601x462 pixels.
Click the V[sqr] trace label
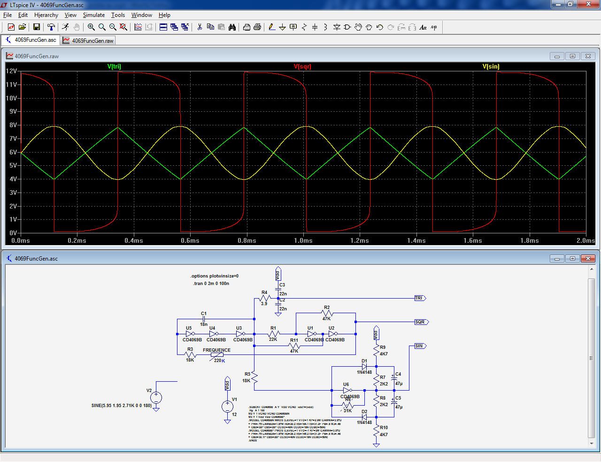coord(302,67)
